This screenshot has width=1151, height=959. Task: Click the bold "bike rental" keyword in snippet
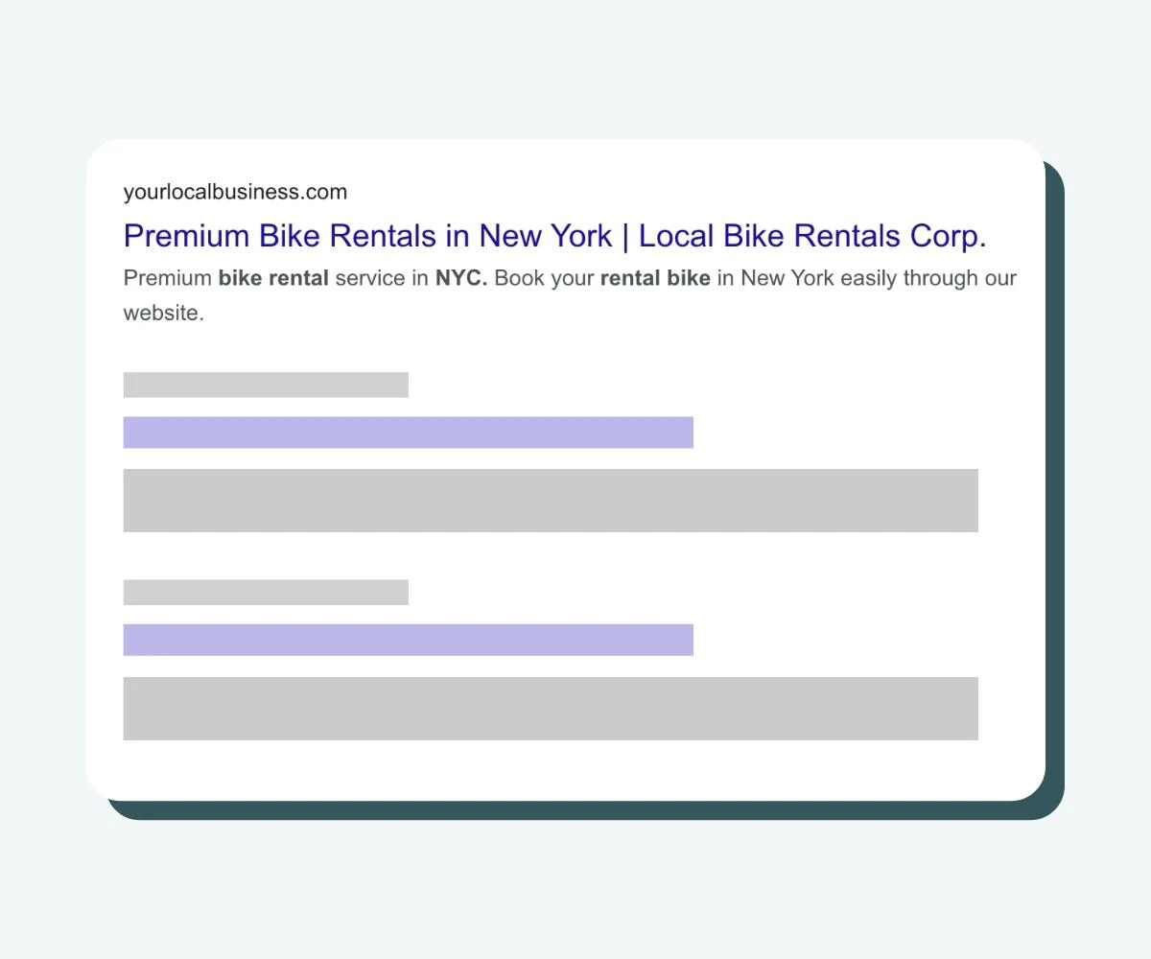pos(273,278)
